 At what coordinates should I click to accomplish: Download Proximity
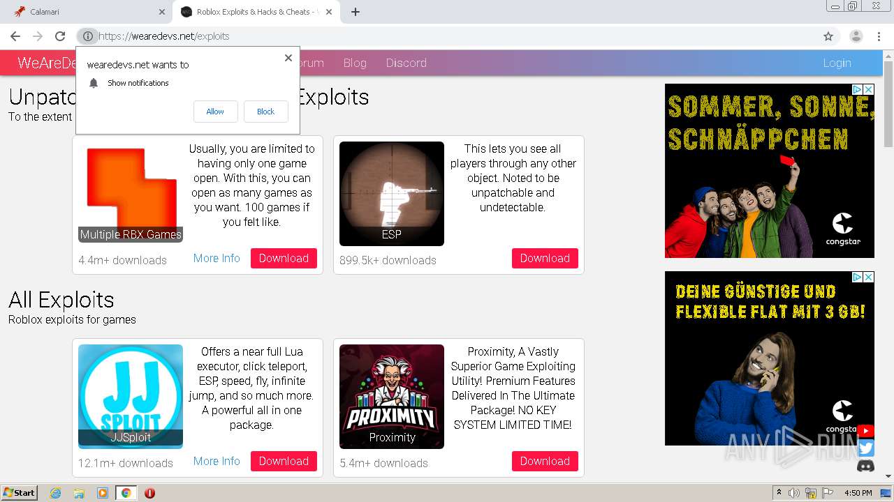point(545,461)
